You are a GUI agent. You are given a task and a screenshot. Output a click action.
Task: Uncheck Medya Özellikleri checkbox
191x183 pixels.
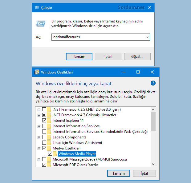44,148
